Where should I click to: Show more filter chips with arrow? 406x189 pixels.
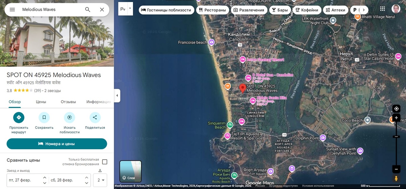[364, 10]
